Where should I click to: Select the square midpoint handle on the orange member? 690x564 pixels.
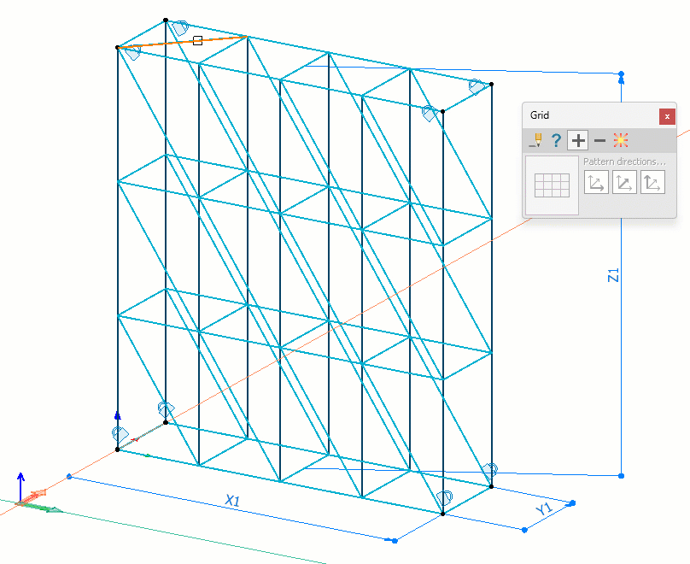[x=197, y=40]
